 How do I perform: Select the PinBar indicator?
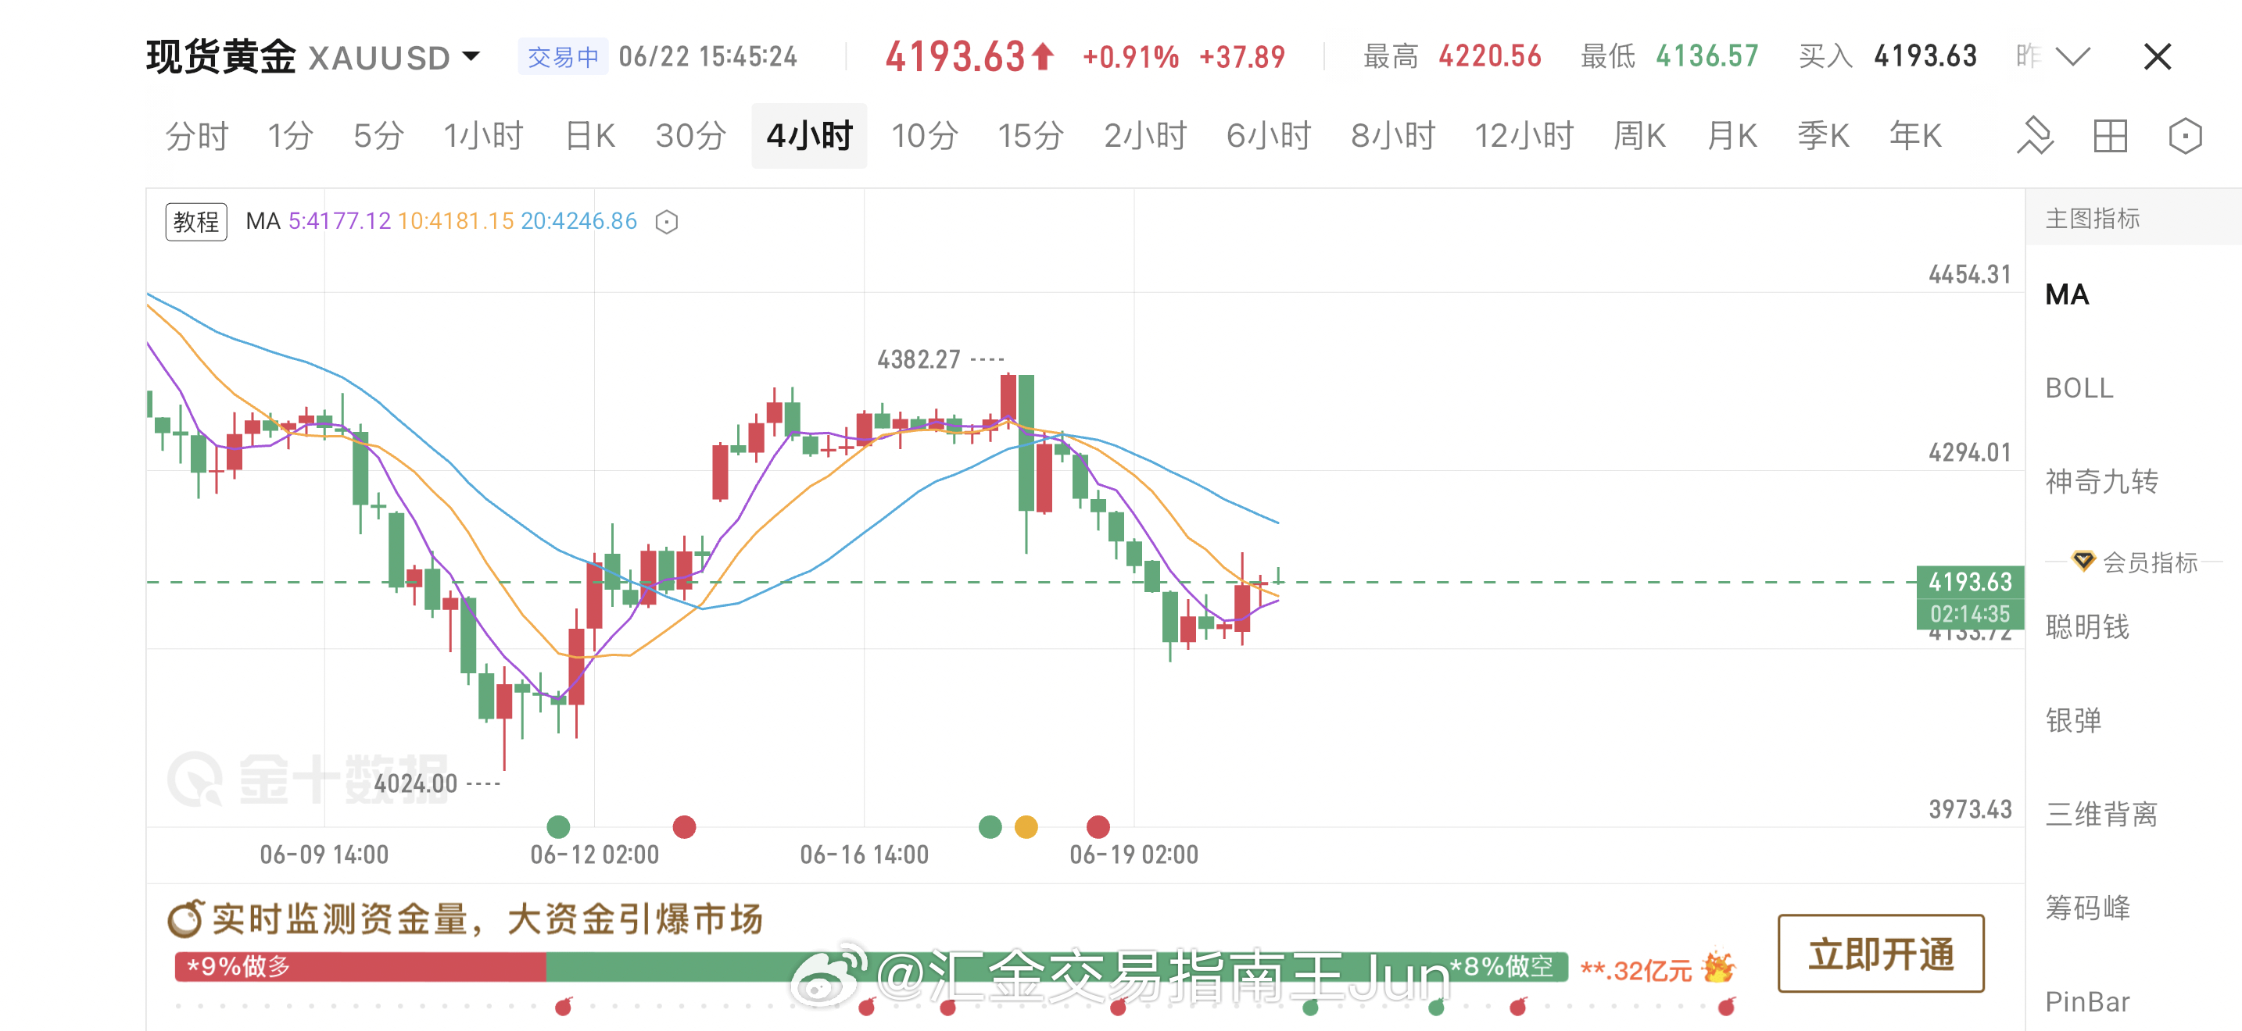point(2087,1001)
